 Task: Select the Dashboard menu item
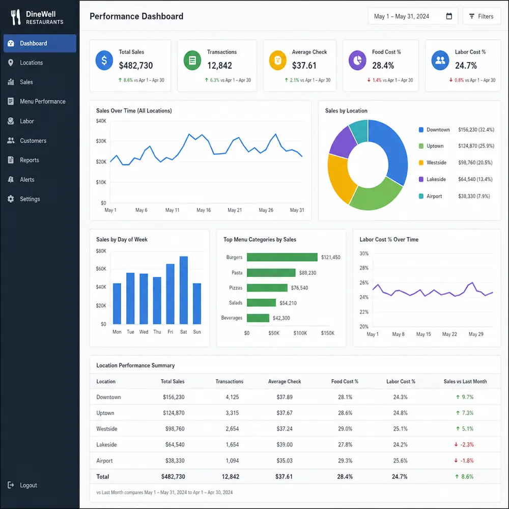40,43
